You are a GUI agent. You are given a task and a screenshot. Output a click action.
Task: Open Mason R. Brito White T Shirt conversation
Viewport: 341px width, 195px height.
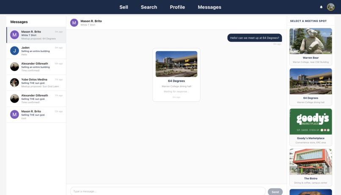pyautogui.click(x=36, y=35)
